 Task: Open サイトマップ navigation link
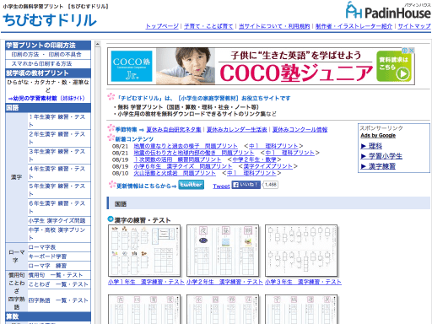point(414,26)
